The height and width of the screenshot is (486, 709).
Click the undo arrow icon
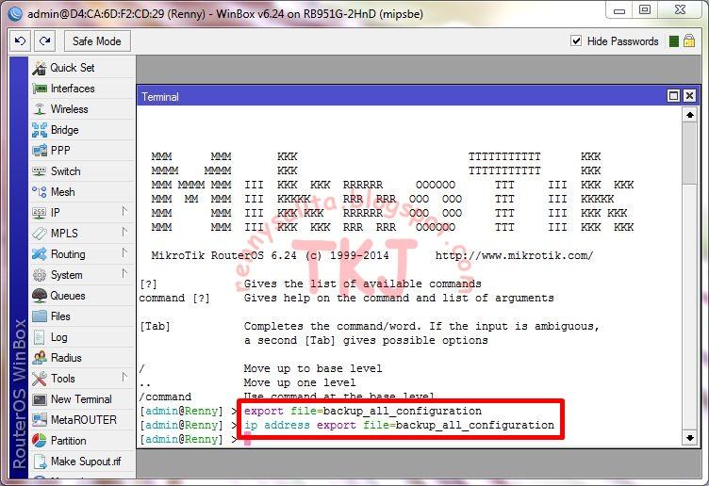point(21,41)
